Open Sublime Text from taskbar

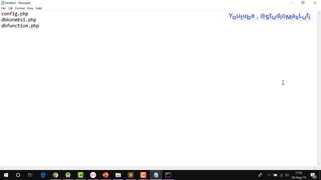coord(130,175)
